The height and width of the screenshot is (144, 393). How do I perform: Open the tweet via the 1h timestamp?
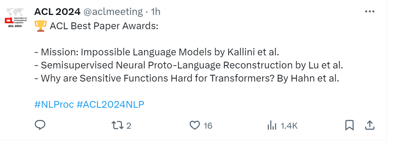pos(155,12)
